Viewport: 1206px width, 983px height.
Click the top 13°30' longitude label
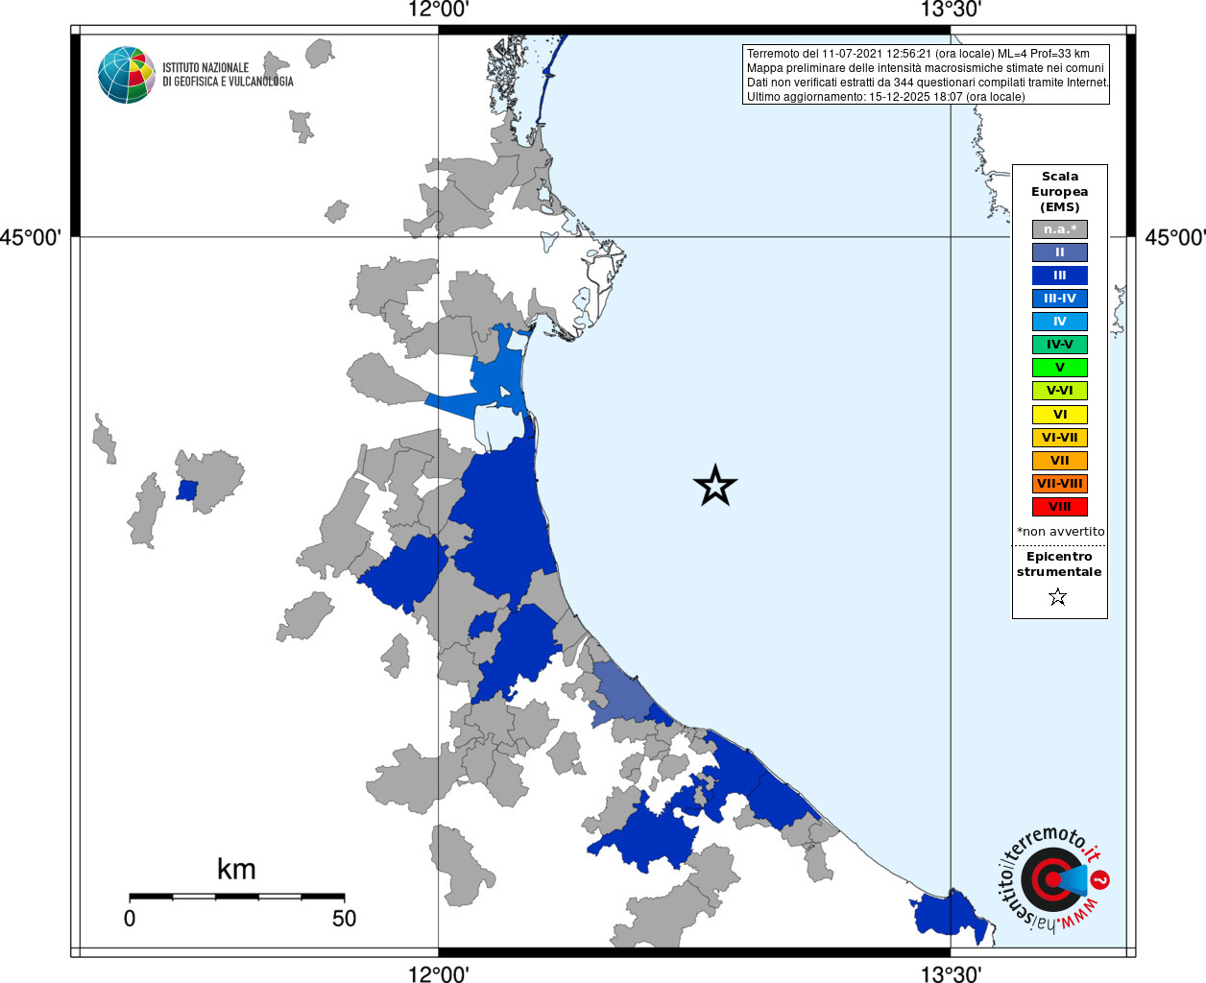coord(951,10)
